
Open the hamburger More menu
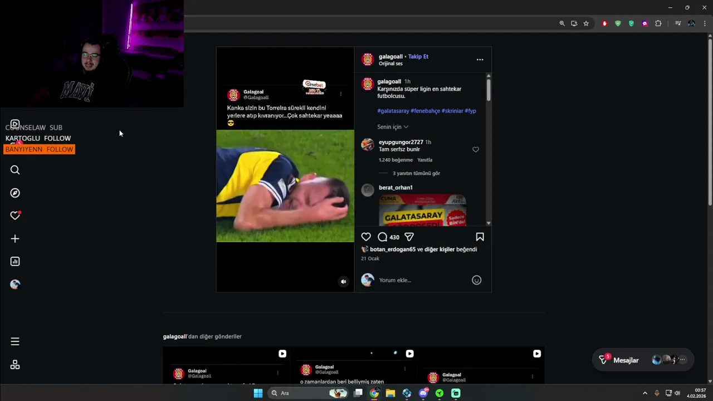(x=15, y=341)
